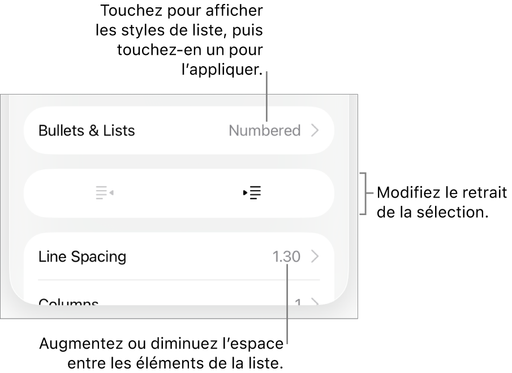Click the decrease indent (outdent) icon

[105, 193]
